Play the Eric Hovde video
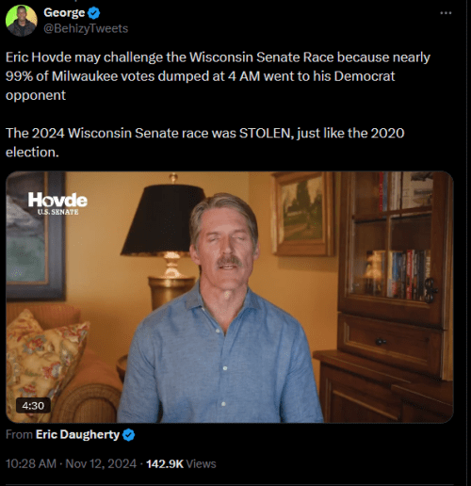Screen dimensions: 471x486 coord(230,297)
